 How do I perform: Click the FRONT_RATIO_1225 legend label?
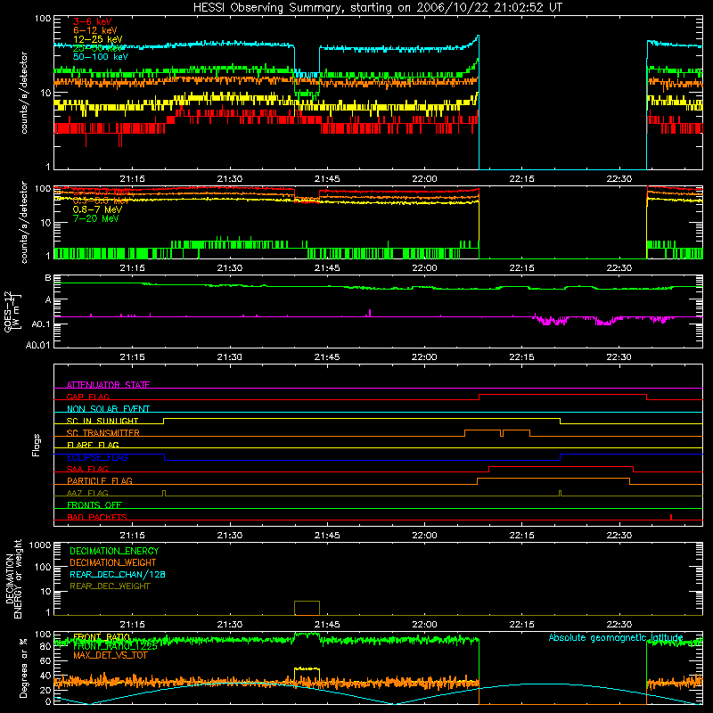coord(115,646)
